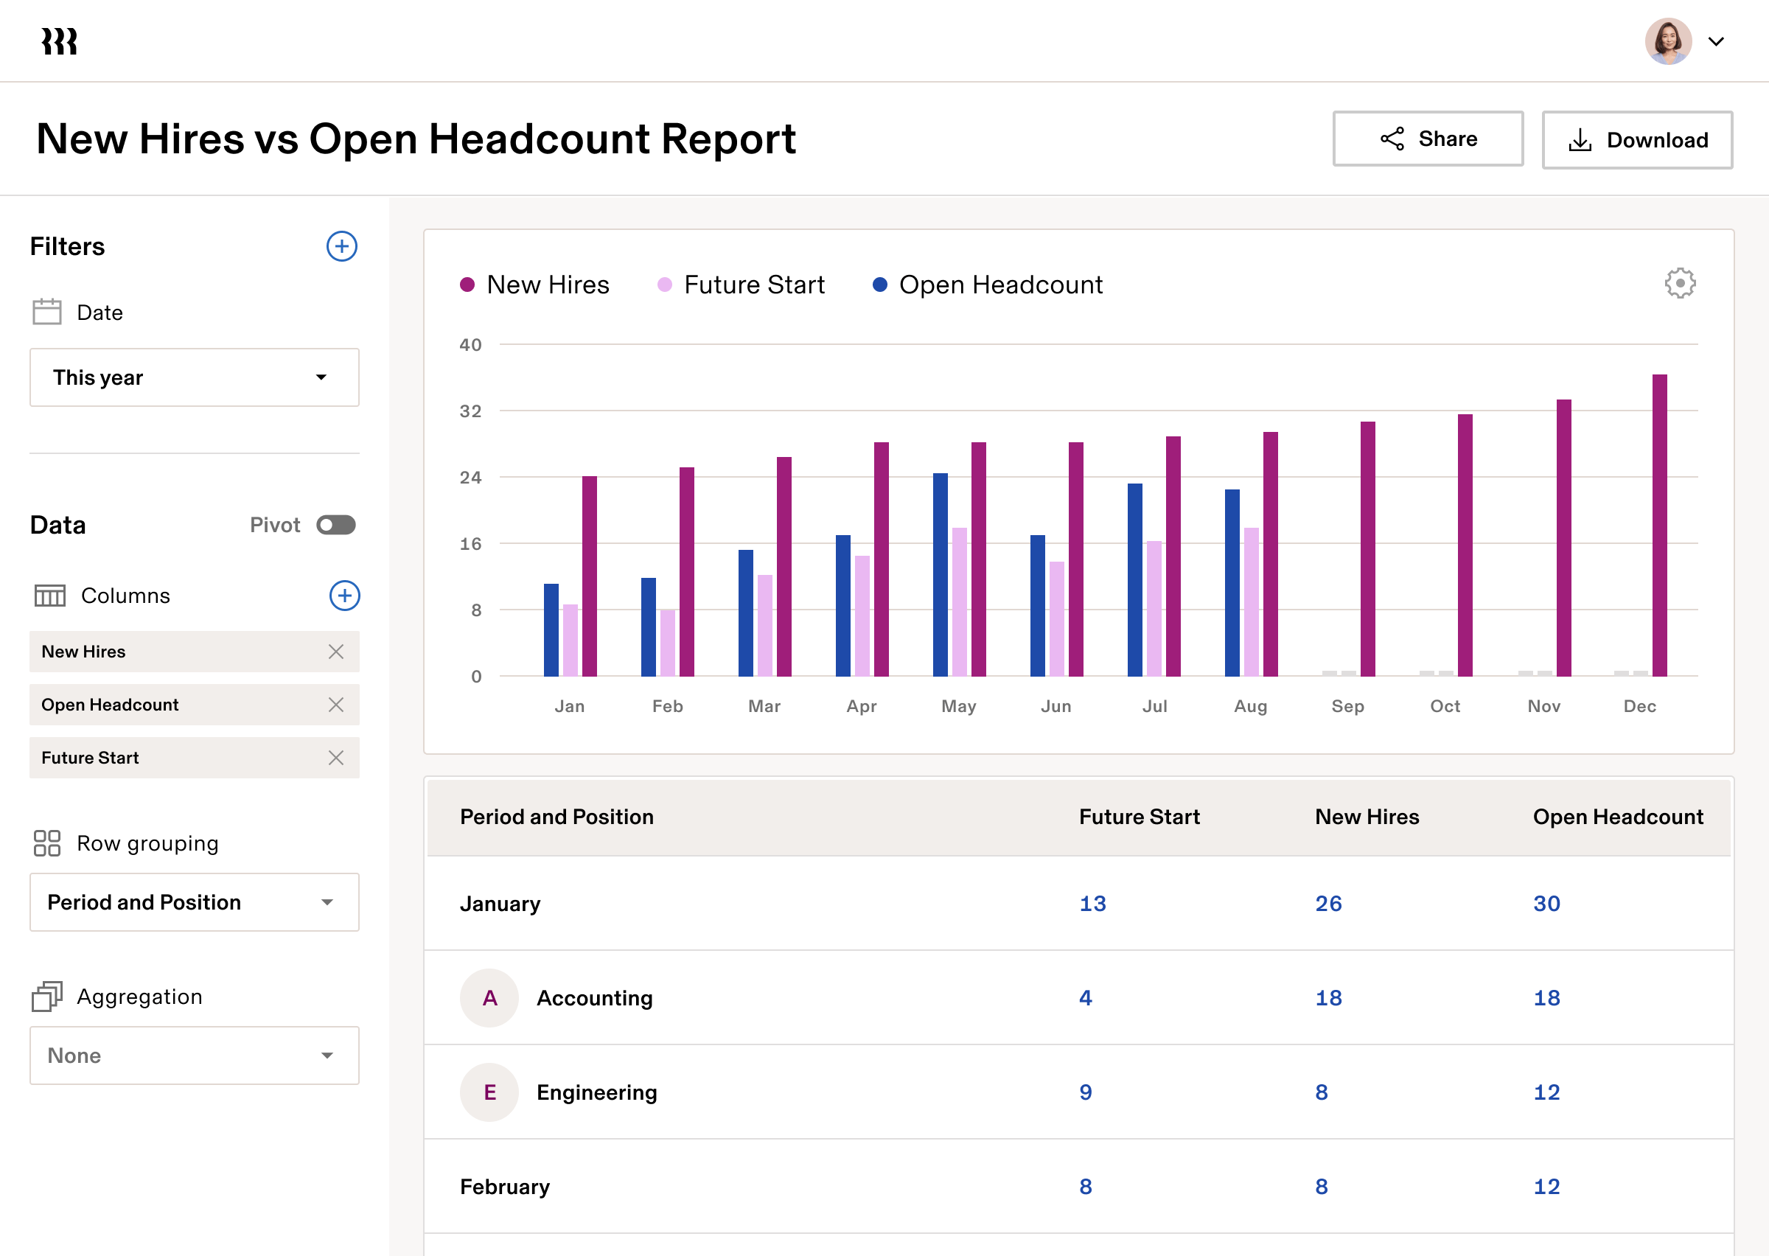Open the None aggregation dropdown
This screenshot has width=1769, height=1256.
point(193,1055)
